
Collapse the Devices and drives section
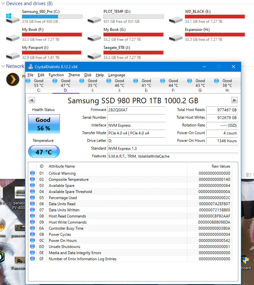tap(3, 4)
